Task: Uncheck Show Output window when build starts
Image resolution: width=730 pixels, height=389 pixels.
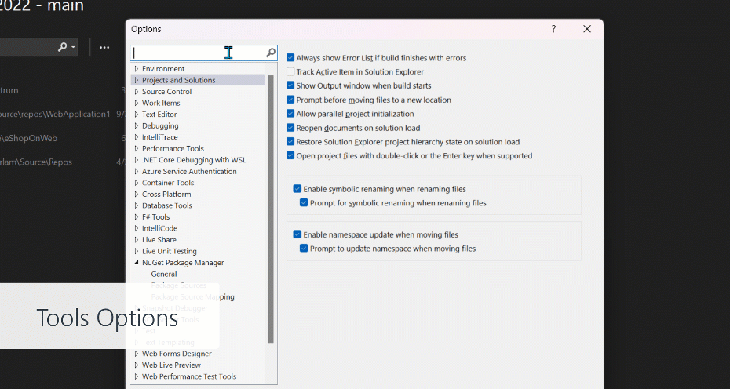Action: coord(291,85)
